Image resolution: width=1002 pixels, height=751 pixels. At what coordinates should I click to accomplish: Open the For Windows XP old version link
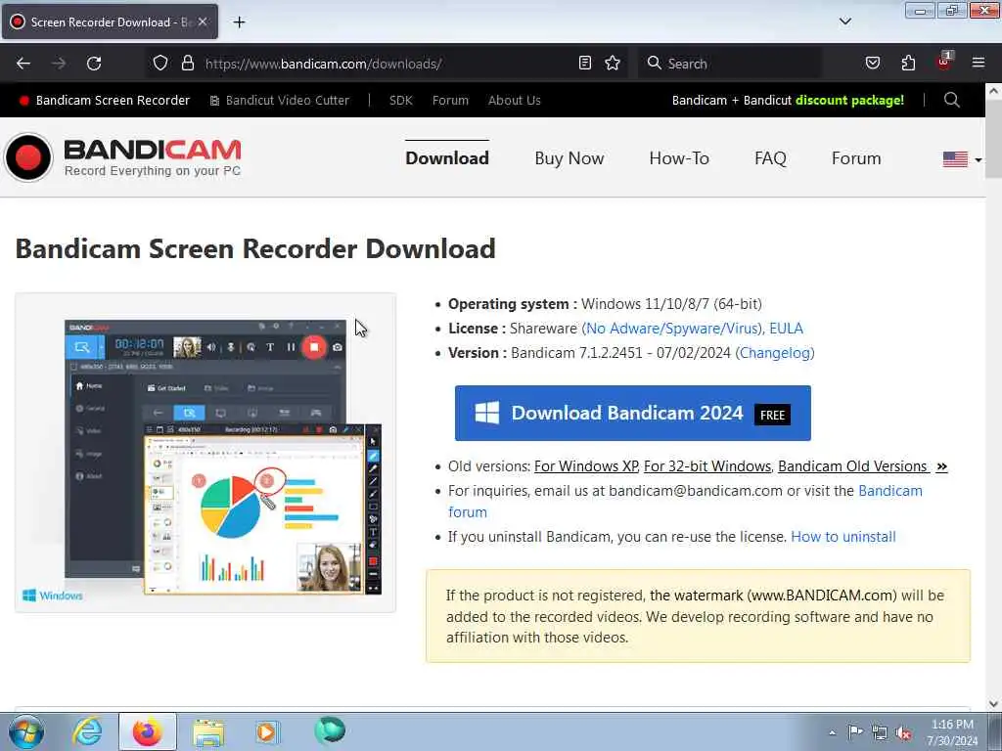coord(586,466)
